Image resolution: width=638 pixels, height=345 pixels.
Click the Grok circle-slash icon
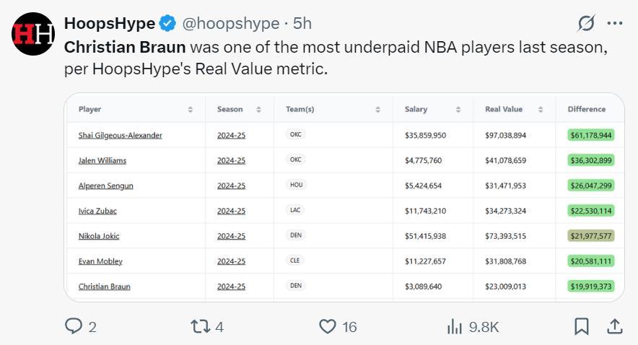tap(586, 23)
